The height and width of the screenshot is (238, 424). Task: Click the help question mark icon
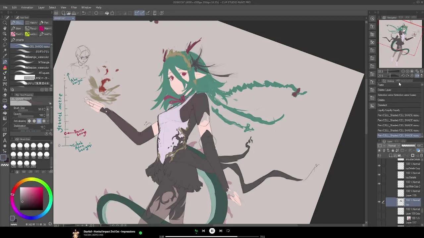[x=162, y=13]
